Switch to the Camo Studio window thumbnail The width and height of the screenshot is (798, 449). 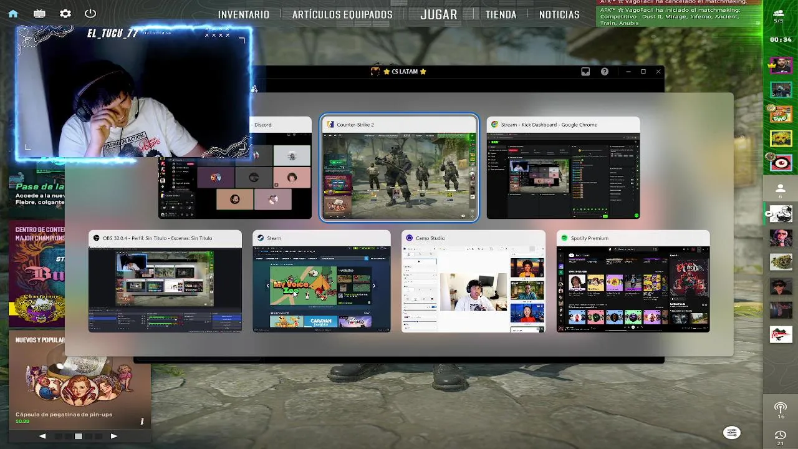(473, 281)
